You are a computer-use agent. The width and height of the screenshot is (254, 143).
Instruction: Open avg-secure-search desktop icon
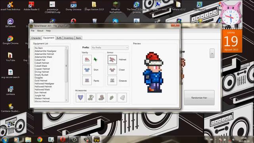[x=10, y=74]
